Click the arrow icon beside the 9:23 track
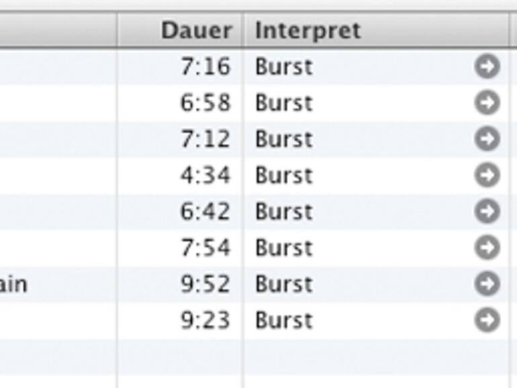This screenshot has height=388, width=517. click(487, 320)
